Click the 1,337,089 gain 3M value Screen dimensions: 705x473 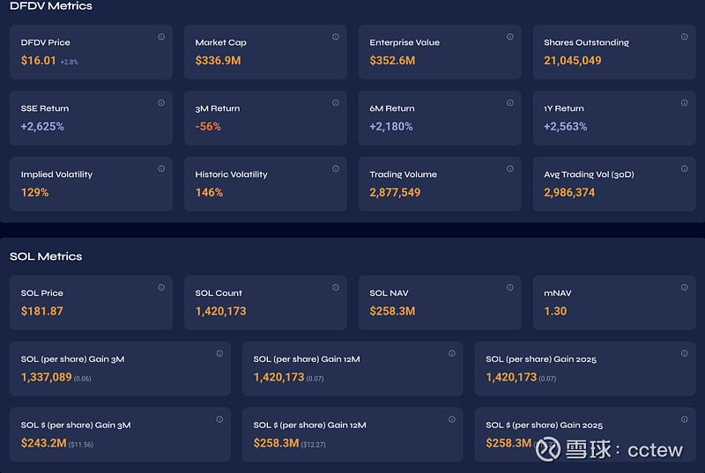[x=47, y=377]
